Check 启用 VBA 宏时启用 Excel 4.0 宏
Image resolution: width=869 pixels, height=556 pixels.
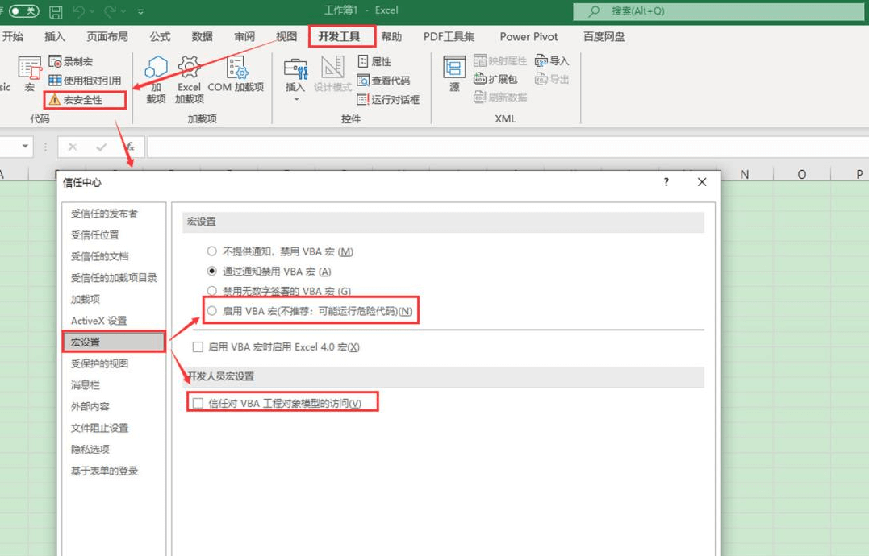click(x=196, y=346)
